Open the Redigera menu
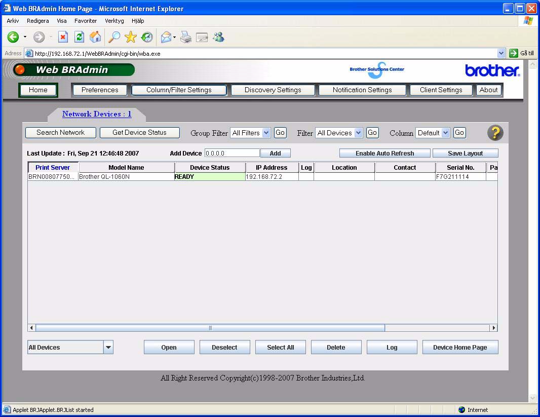 pos(38,21)
